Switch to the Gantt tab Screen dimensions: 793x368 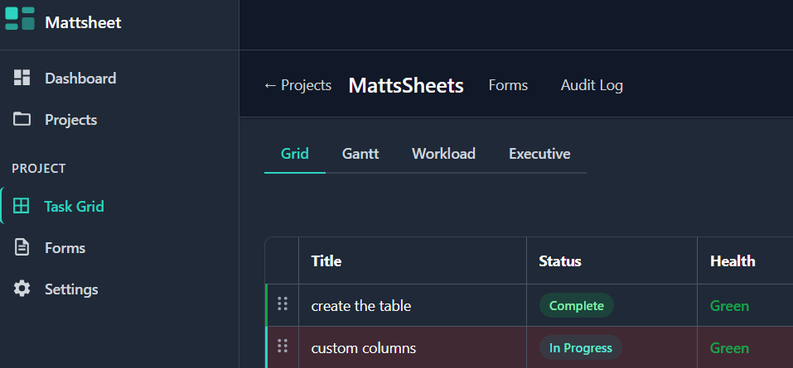360,154
